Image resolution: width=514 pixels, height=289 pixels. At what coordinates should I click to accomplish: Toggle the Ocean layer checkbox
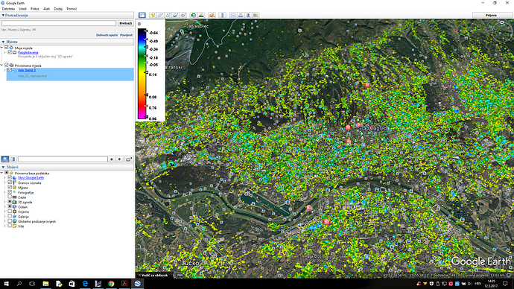click(10, 207)
